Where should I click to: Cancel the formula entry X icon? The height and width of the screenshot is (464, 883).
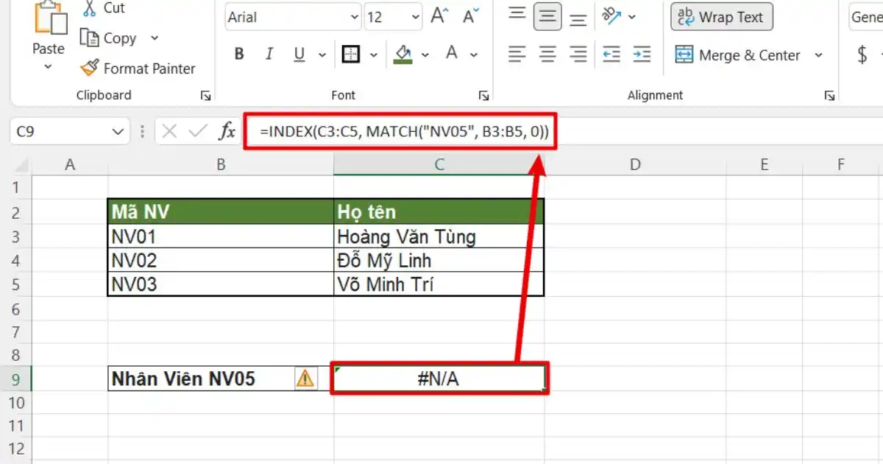click(x=169, y=132)
